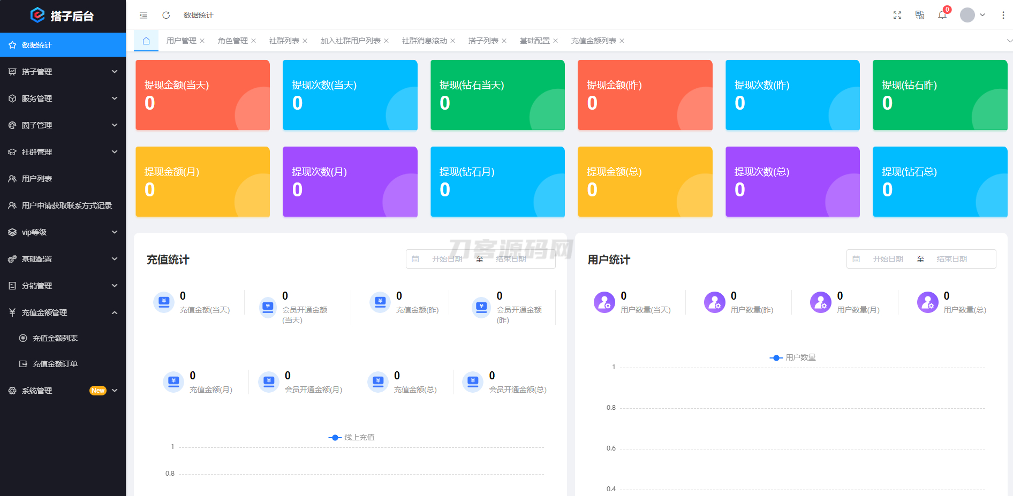Screen dimensions: 1013x496
Task: Open the user avatar dropdown
Action: coord(972,15)
